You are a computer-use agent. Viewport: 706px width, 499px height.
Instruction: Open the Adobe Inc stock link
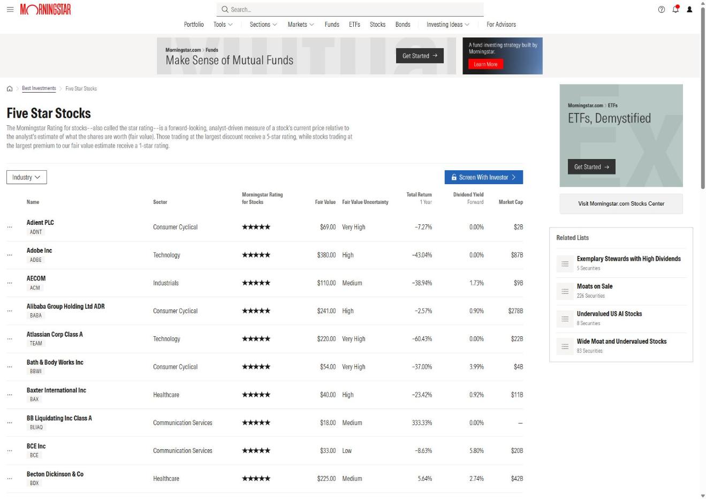[x=39, y=251]
